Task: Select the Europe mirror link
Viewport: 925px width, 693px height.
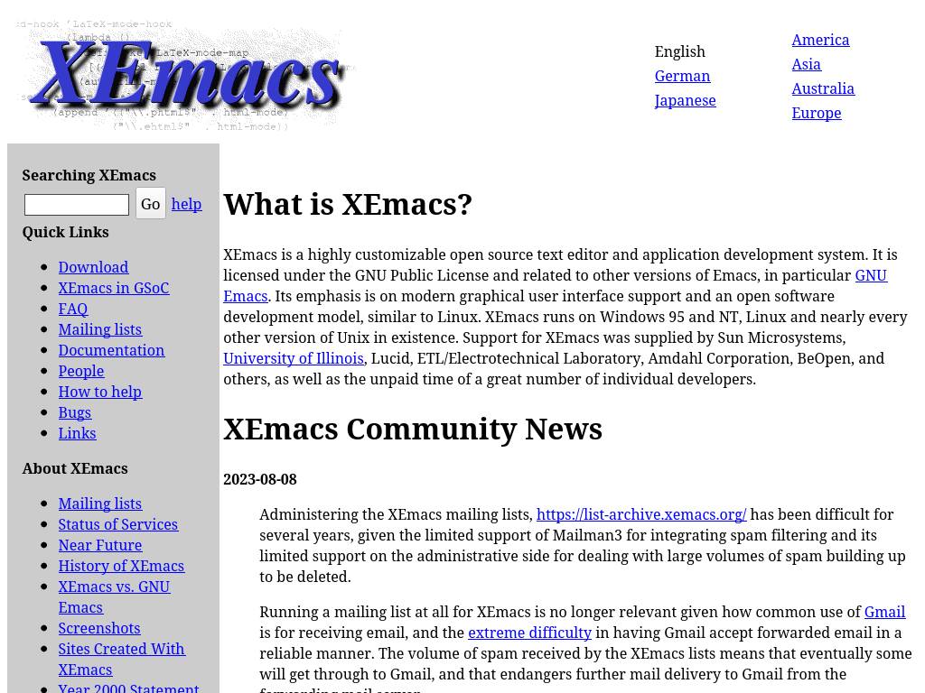Action: point(817,113)
